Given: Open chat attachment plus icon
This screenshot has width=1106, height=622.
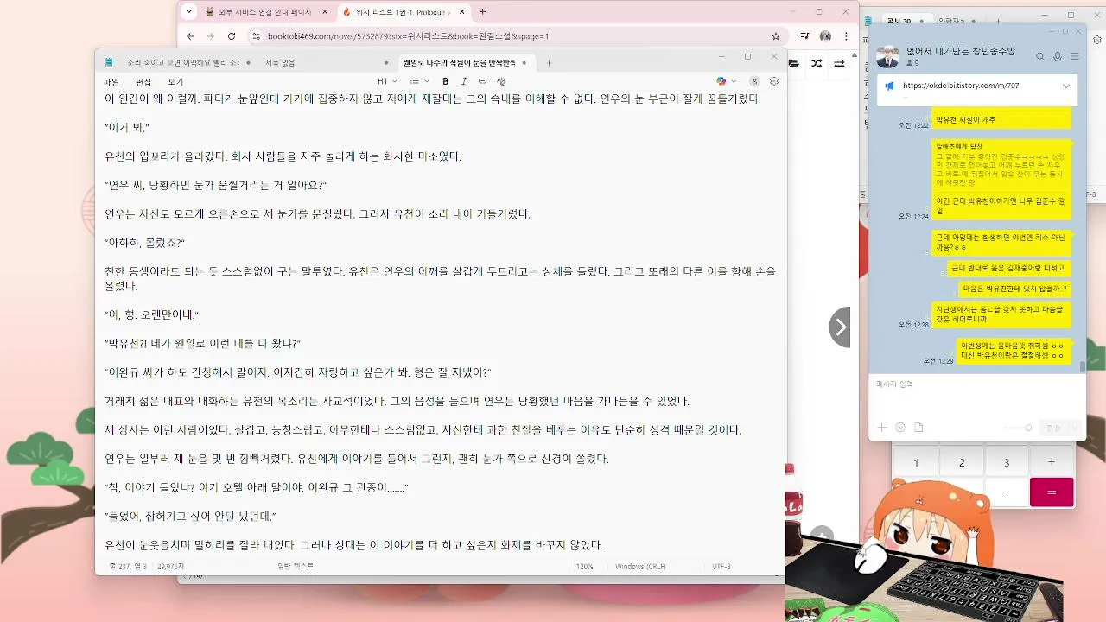Looking at the screenshot, I should click(881, 428).
